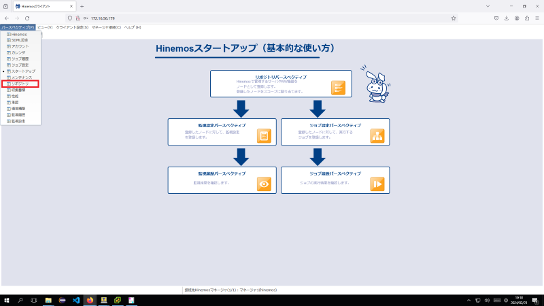Click the eye icon in 監視履歴パースペクティブ card

pos(264,184)
